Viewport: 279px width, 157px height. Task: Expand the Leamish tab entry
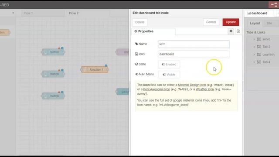254,55
